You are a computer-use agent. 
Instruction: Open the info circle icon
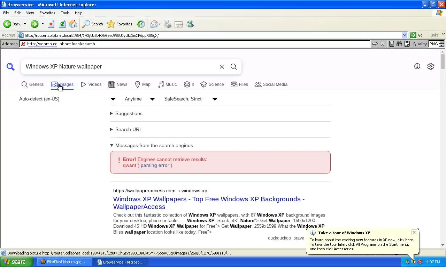[417, 66]
